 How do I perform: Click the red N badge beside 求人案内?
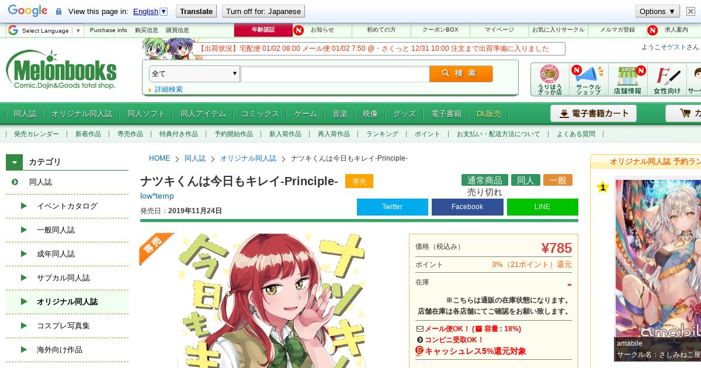point(653,30)
